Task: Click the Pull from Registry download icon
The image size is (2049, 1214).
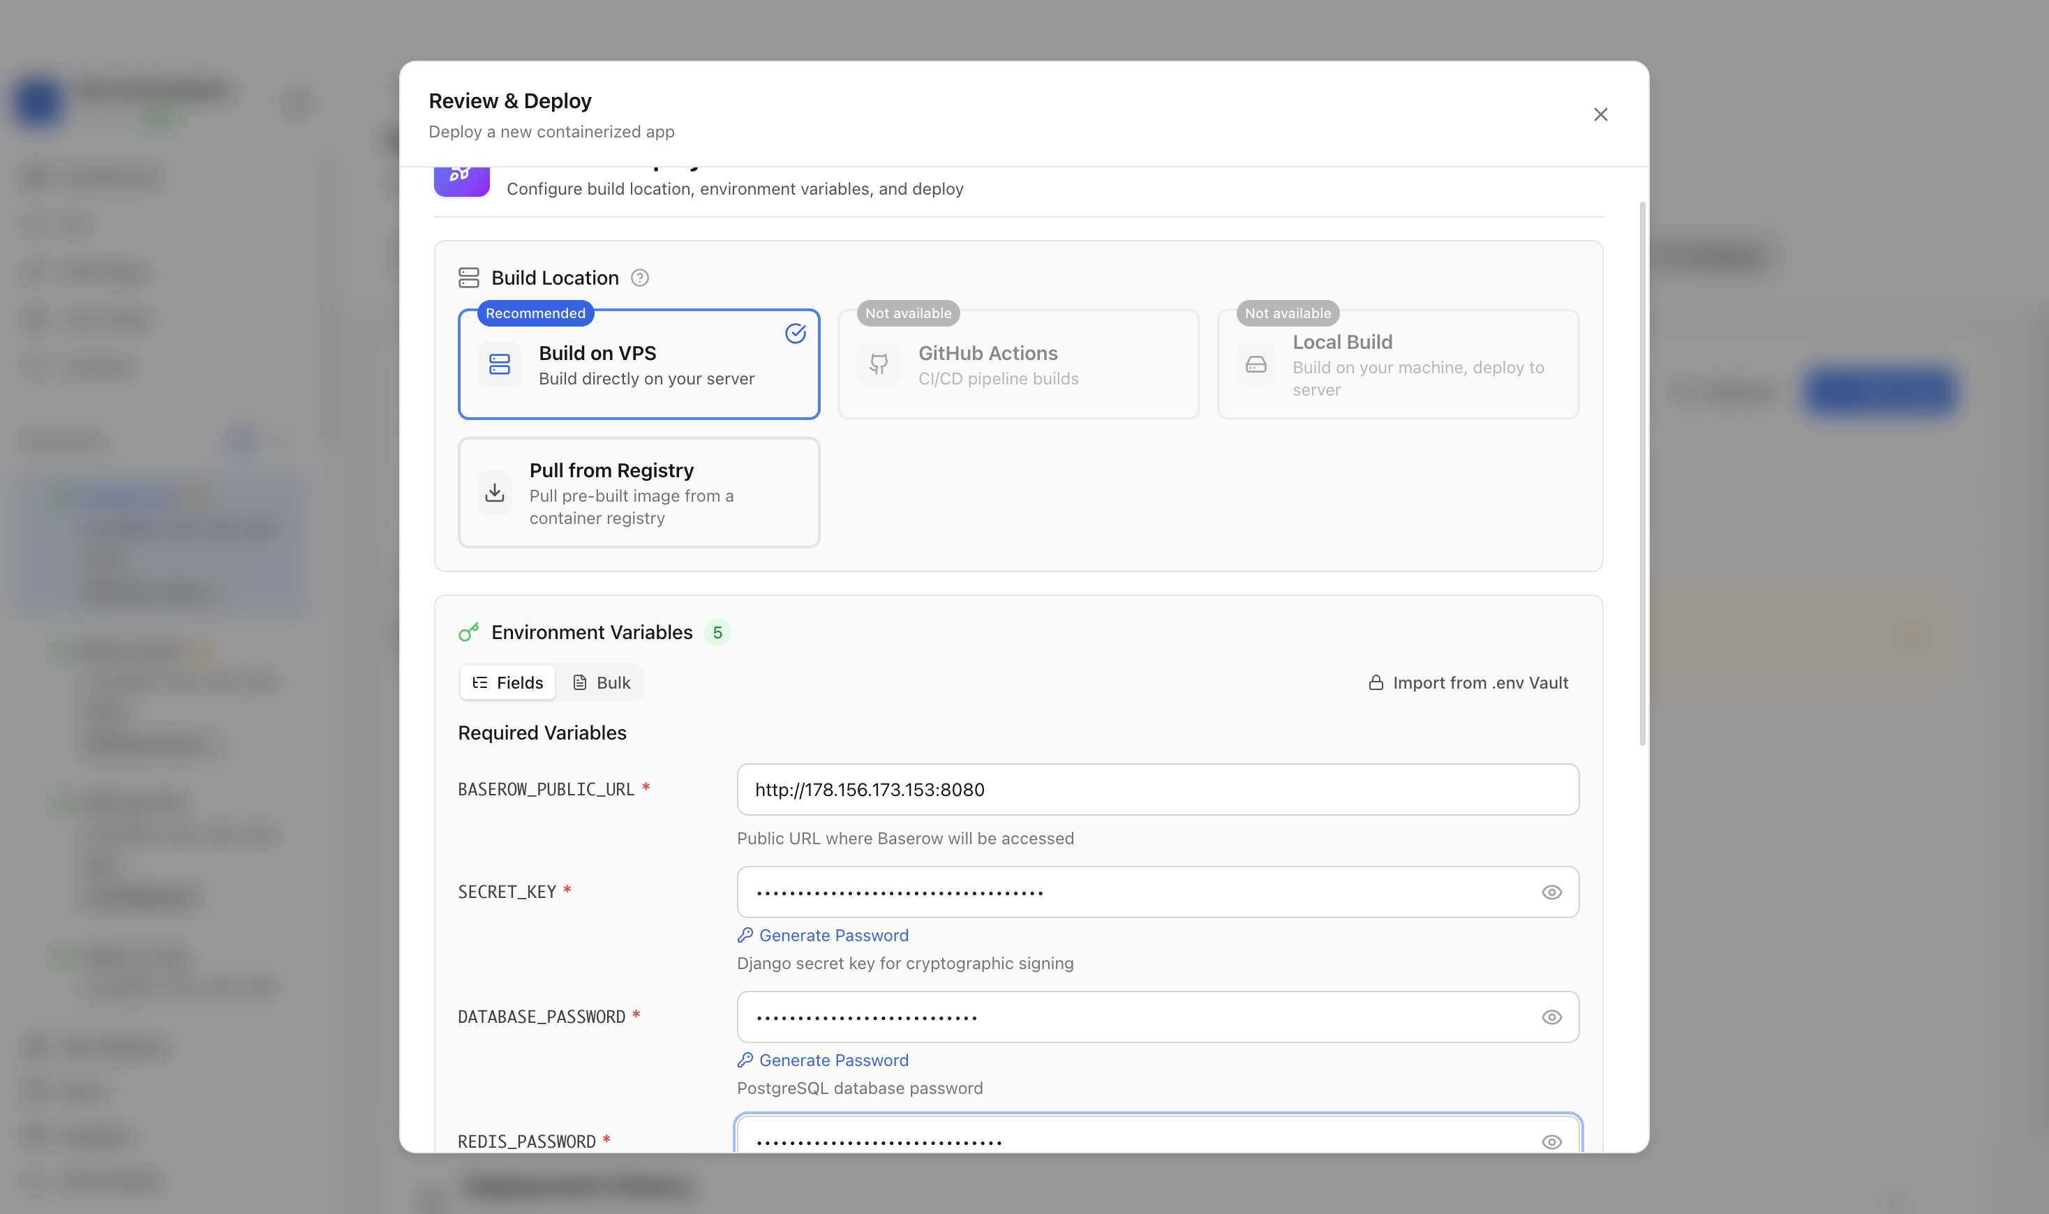Action: [494, 493]
